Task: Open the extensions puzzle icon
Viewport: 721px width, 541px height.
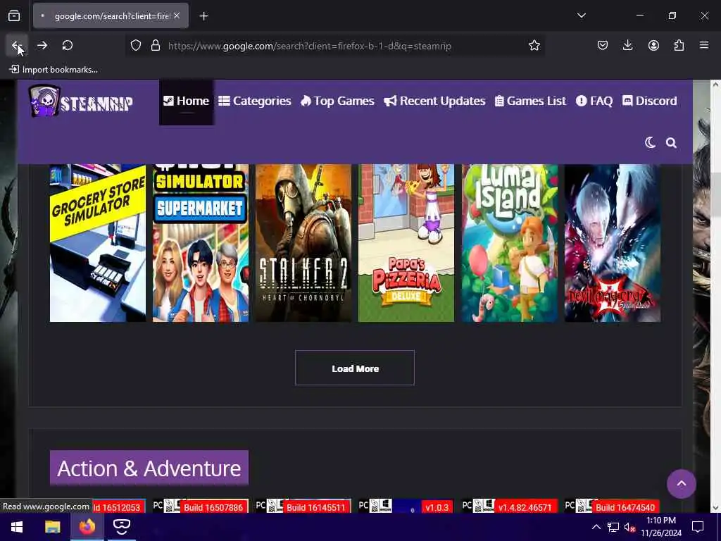Action: [679, 46]
